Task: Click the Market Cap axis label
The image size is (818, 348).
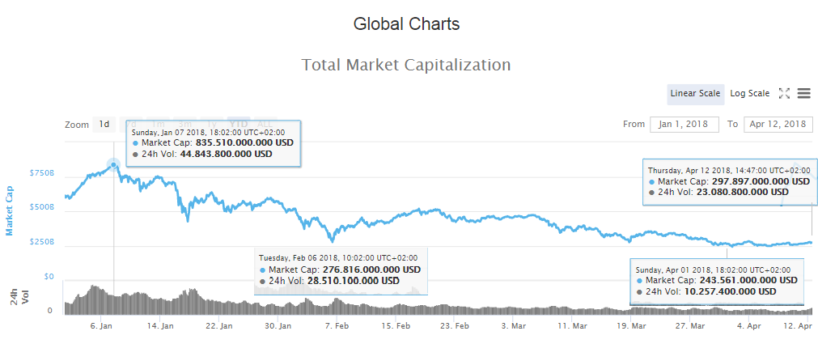Action: point(10,210)
